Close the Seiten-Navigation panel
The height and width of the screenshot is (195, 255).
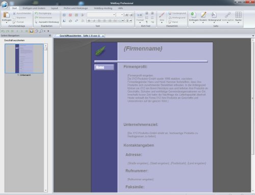50,36
